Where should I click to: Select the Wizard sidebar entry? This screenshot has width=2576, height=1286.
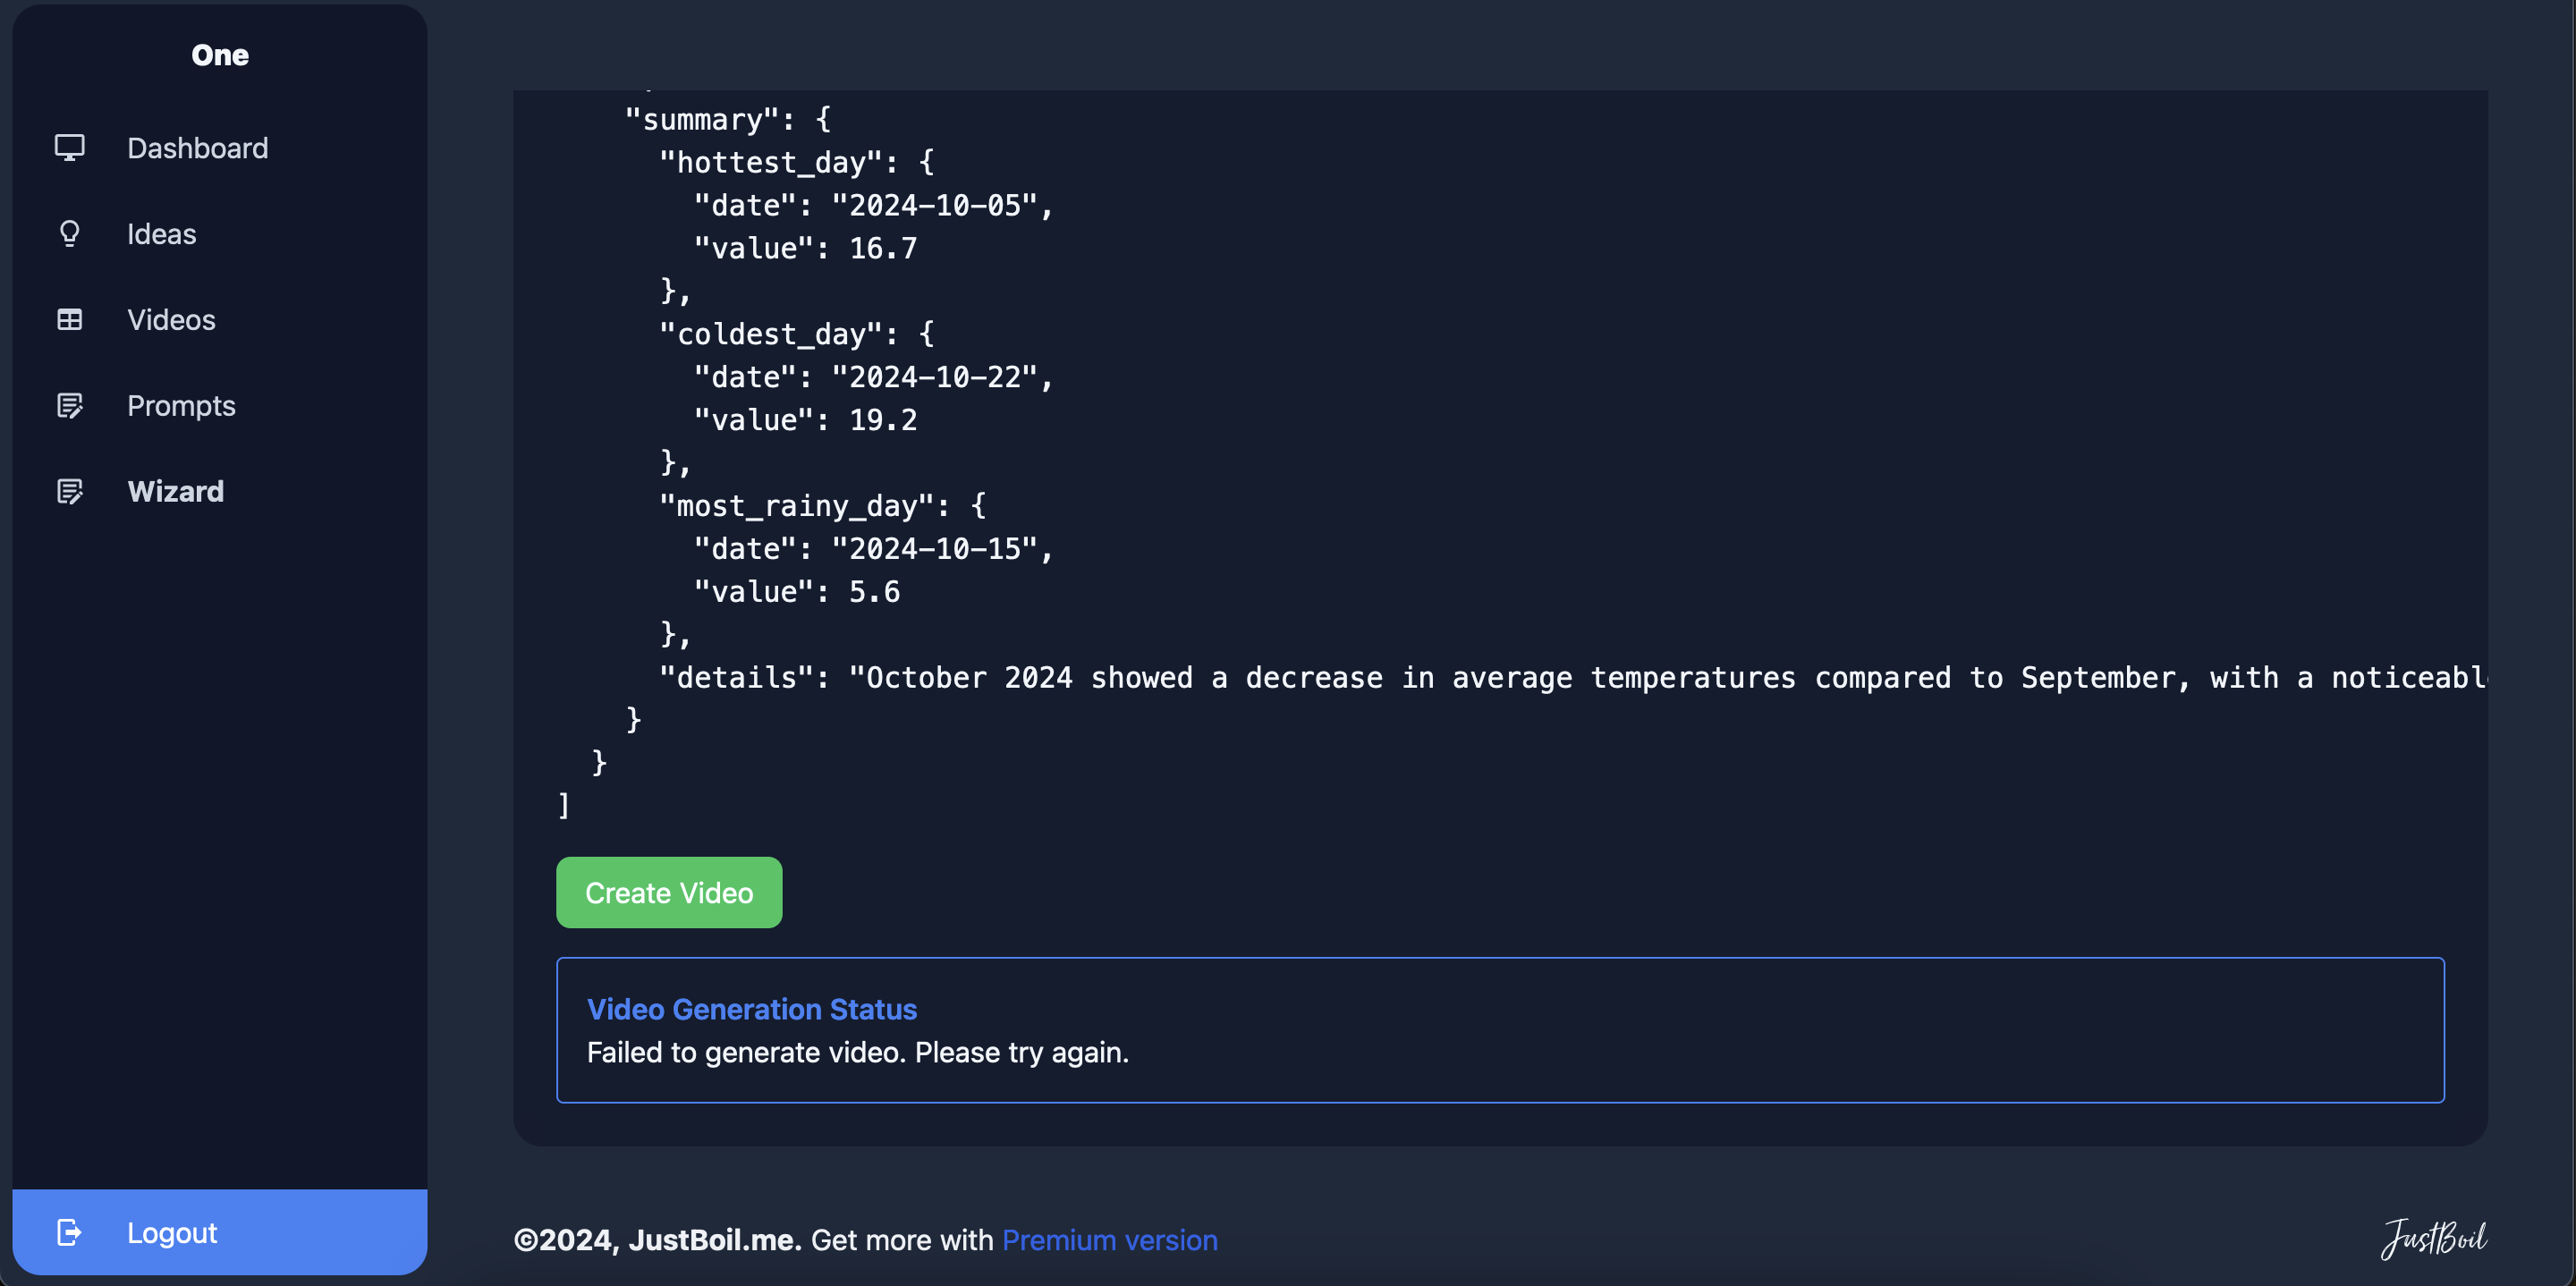175,492
